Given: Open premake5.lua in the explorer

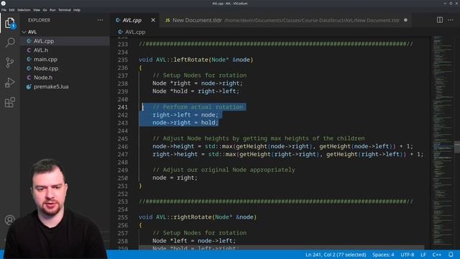Looking at the screenshot, I should [51, 86].
